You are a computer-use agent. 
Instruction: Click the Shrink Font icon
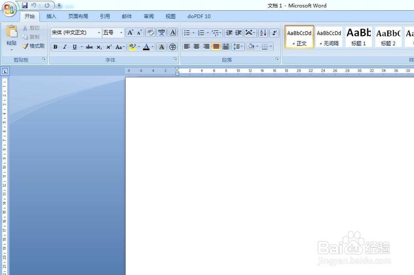[x=139, y=32]
